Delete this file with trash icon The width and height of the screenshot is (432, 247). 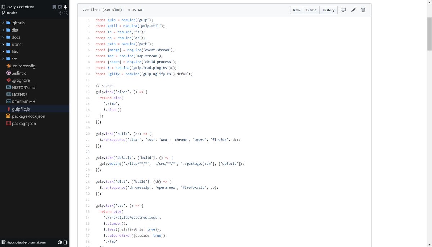point(363,10)
